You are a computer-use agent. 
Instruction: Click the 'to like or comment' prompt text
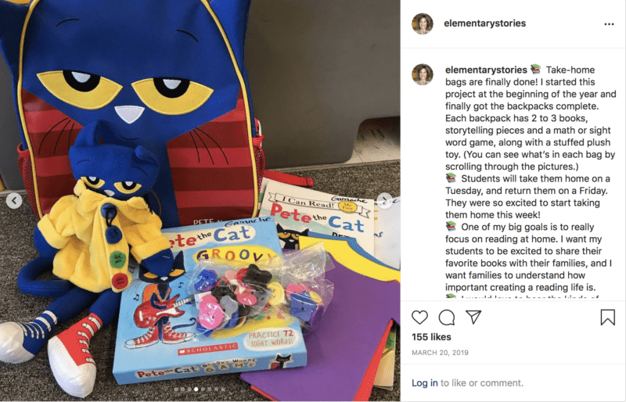tap(482, 382)
